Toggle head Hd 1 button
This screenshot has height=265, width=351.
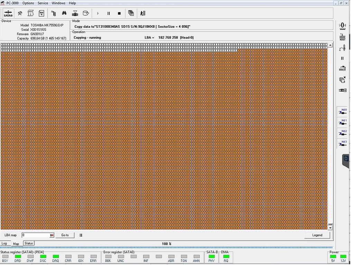pyautogui.click(x=342, y=123)
